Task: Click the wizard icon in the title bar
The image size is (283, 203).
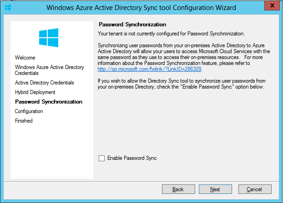Action: pyautogui.click(x=8, y=7)
